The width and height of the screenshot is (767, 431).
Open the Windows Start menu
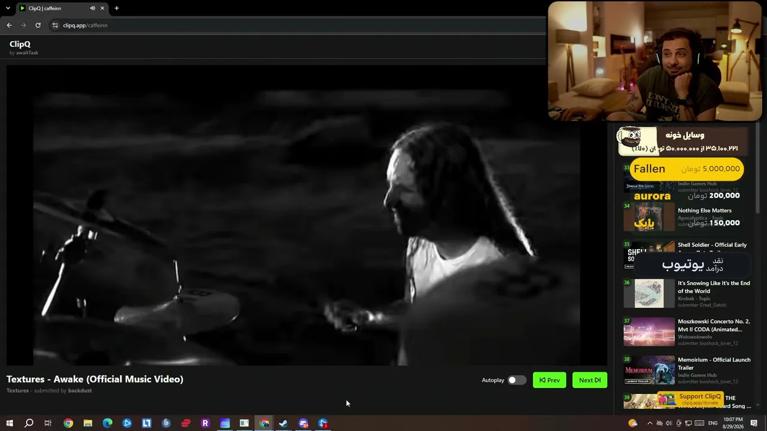pos(10,423)
